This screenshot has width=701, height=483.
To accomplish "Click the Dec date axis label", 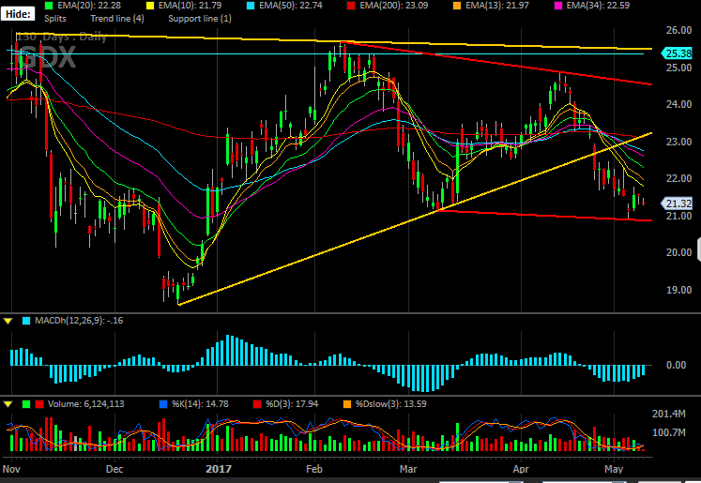I will (114, 469).
